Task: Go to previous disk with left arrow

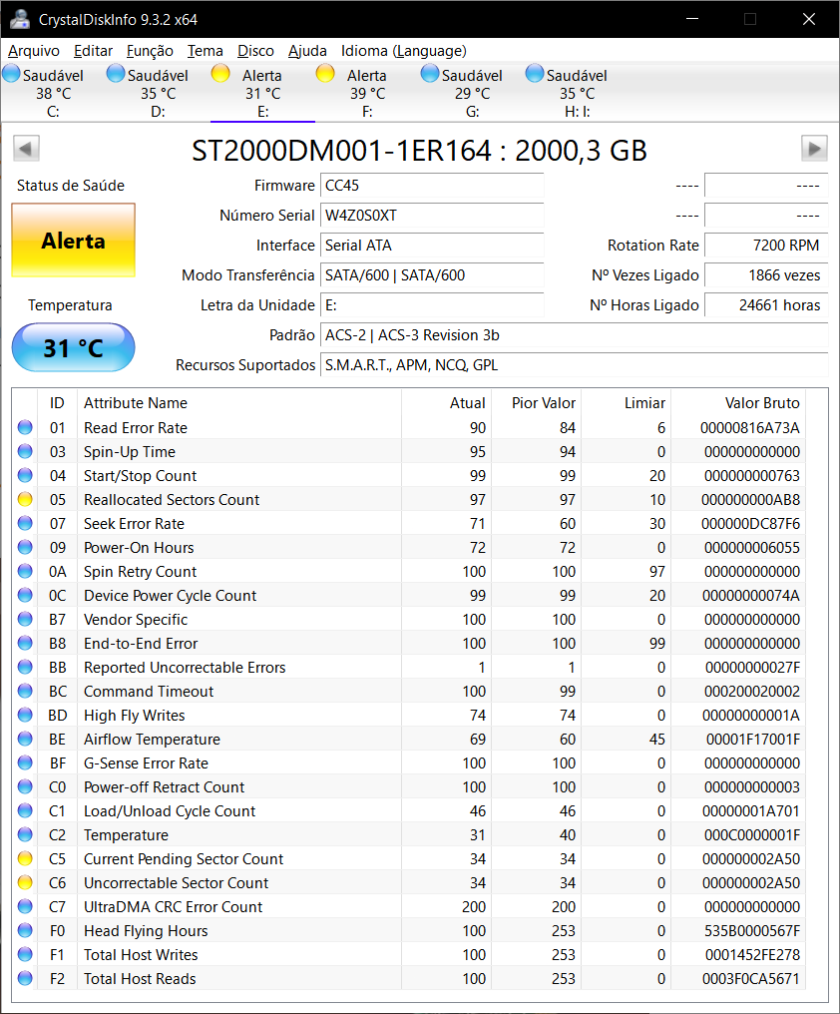Action: pyautogui.click(x=27, y=148)
